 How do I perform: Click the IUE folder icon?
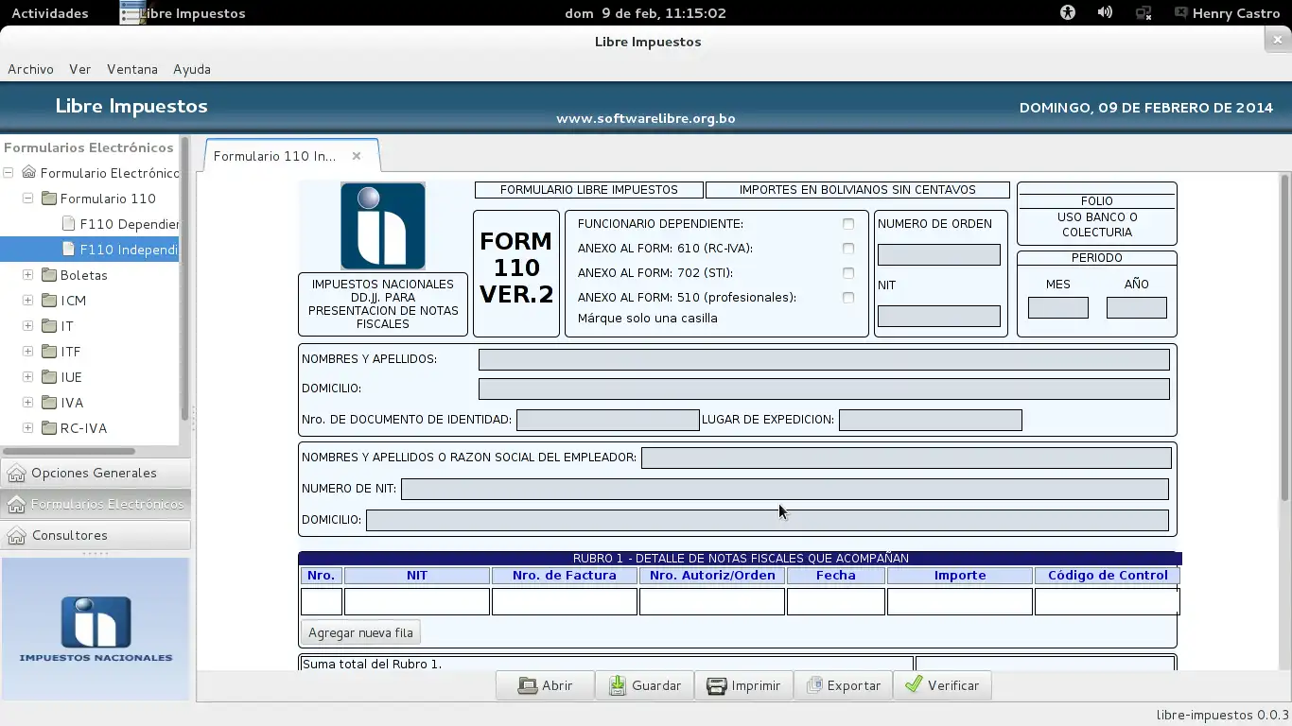(x=49, y=377)
